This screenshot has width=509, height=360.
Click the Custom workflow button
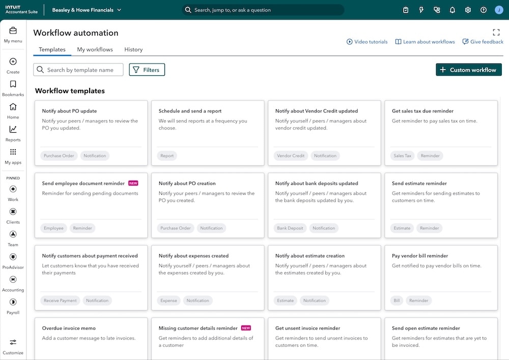pyautogui.click(x=468, y=69)
